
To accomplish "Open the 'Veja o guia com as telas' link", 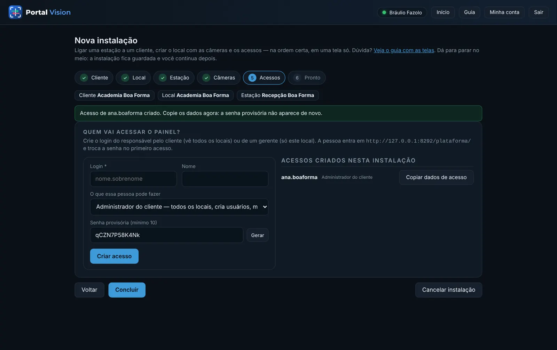I will tap(404, 50).
